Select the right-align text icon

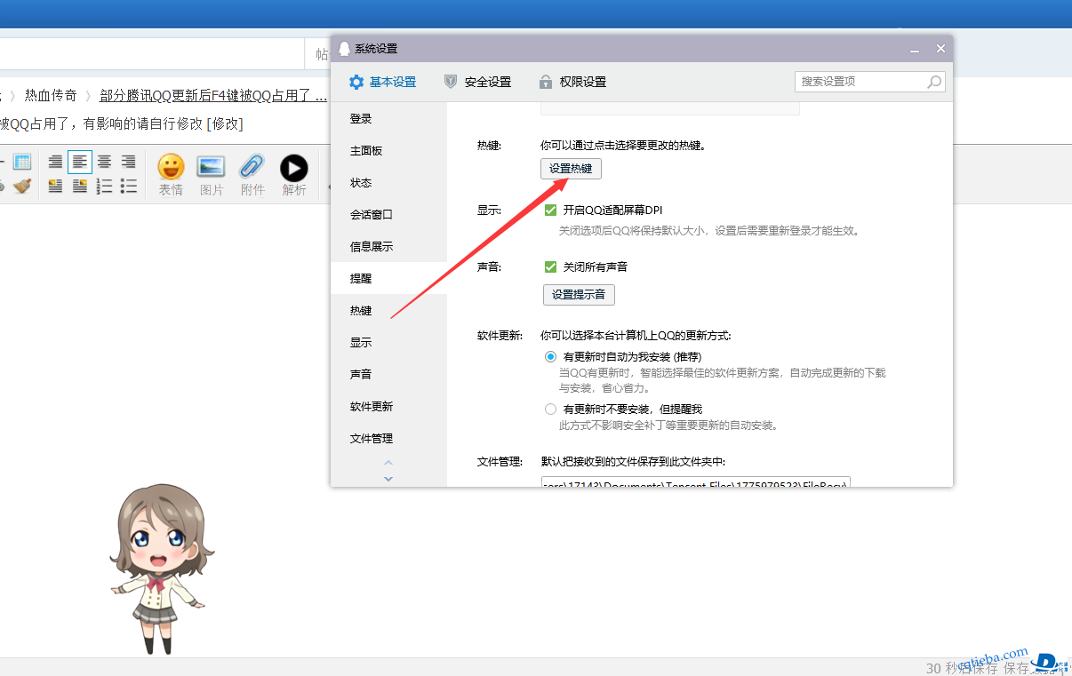click(129, 163)
